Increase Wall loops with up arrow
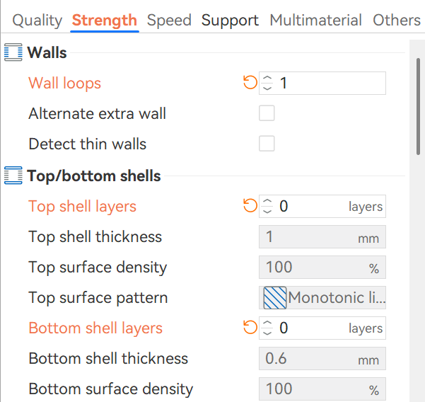The height and width of the screenshot is (402, 425). pyautogui.click(x=267, y=79)
